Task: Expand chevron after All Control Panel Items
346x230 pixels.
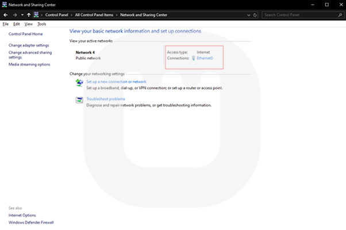Action: pyautogui.click(x=117, y=14)
